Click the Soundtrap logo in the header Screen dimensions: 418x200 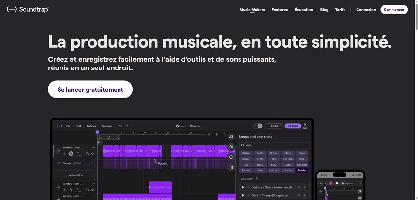[x=28, y=10]
